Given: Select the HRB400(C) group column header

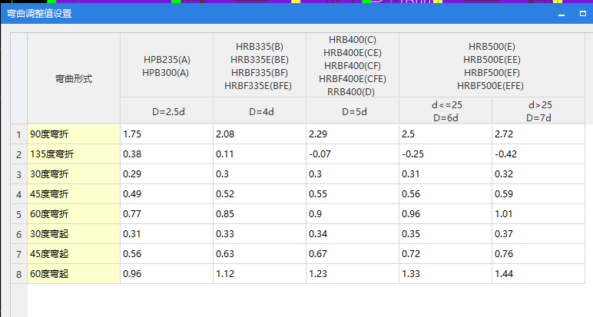Looking at the screenshot, I should (353, 65).
